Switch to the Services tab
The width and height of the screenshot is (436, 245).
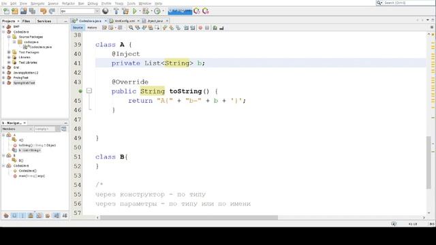coord(44,21)
